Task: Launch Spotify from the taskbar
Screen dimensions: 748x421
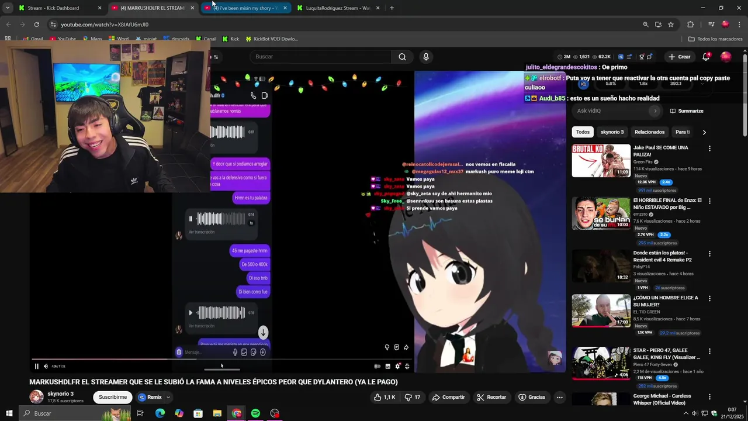Action: pos(255,413)
